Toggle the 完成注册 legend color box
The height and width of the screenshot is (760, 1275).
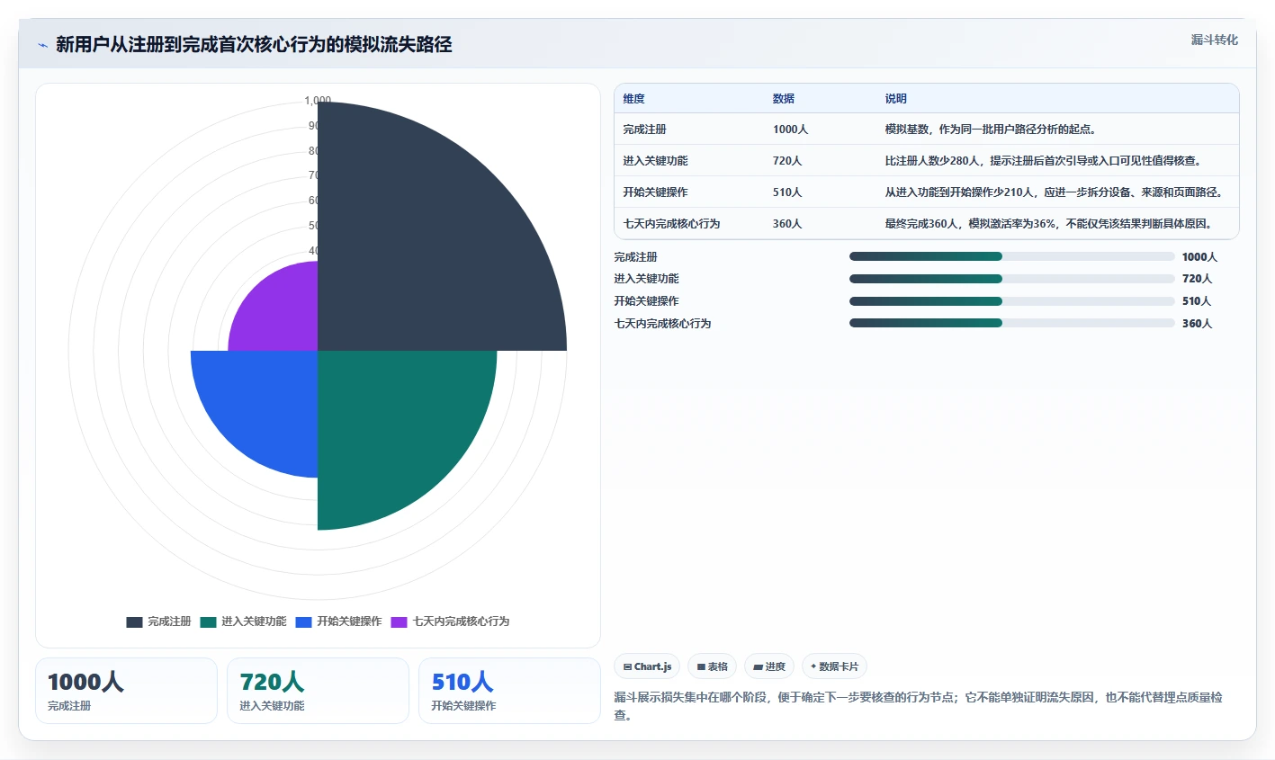(134, 622)
